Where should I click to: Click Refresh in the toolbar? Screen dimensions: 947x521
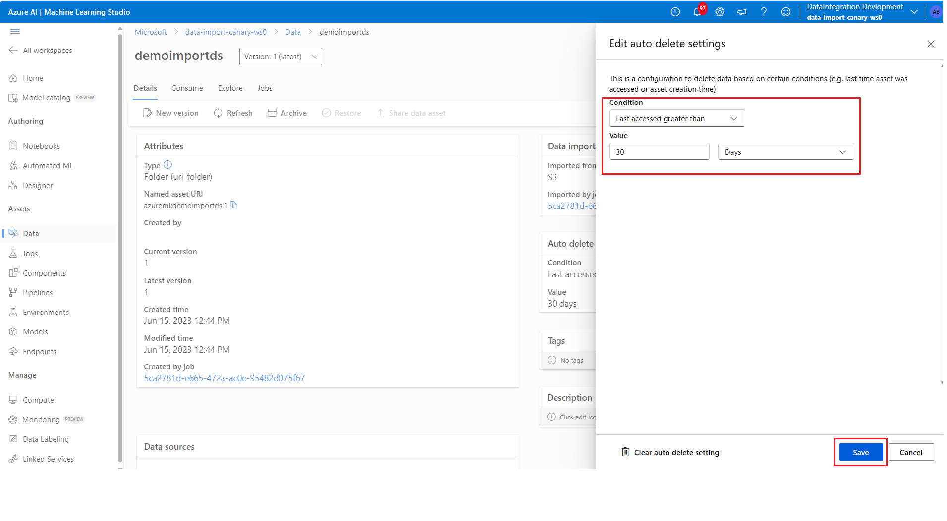tap(233, 113)
